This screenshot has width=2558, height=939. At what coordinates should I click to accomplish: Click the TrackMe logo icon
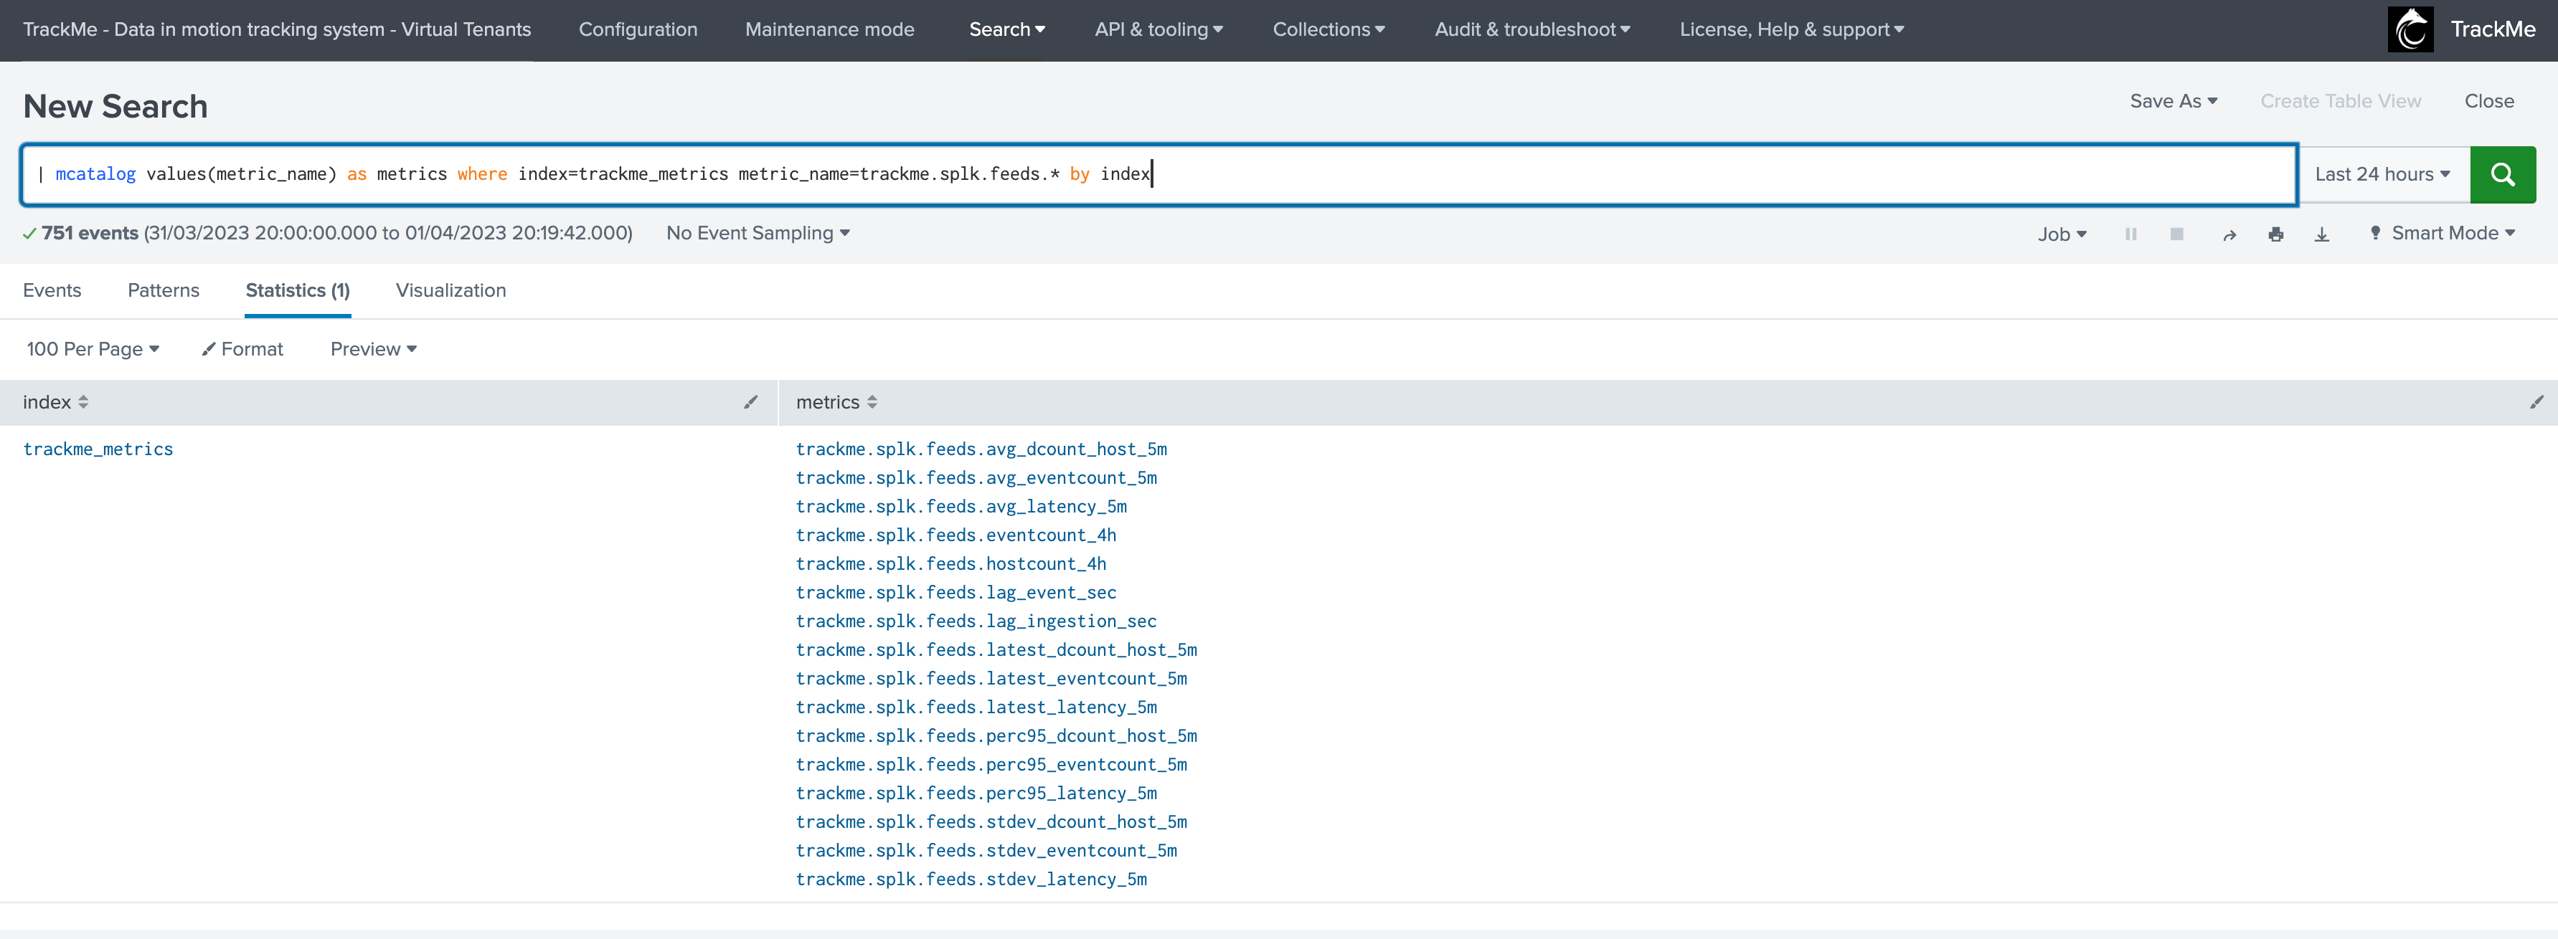(x=2410, y=30)
